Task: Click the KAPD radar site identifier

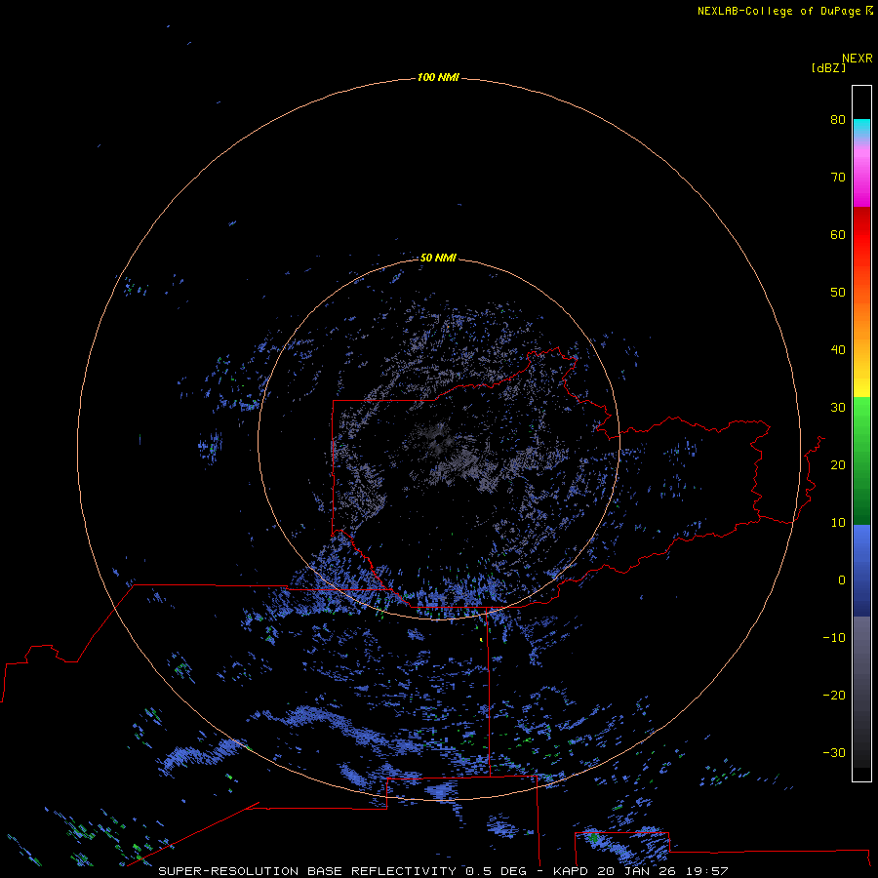Action: coord(570,871)
